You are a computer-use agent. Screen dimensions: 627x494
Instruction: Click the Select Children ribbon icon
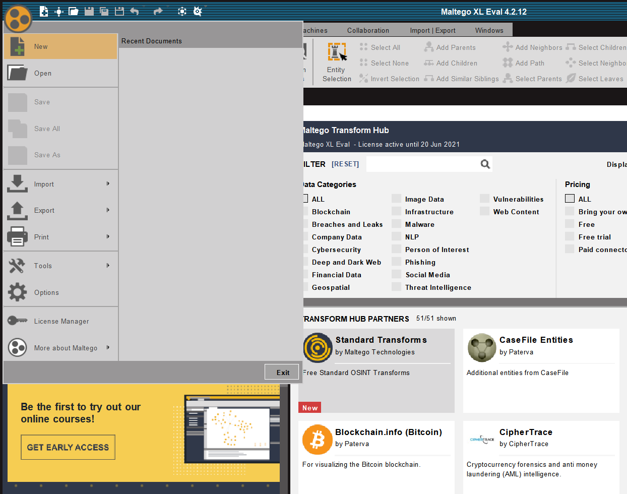[x=571, y=47]
